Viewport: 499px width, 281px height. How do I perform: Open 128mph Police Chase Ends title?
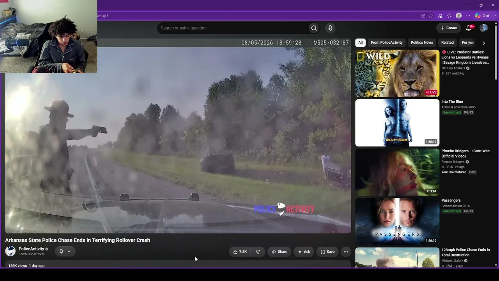tap(465, 253)
